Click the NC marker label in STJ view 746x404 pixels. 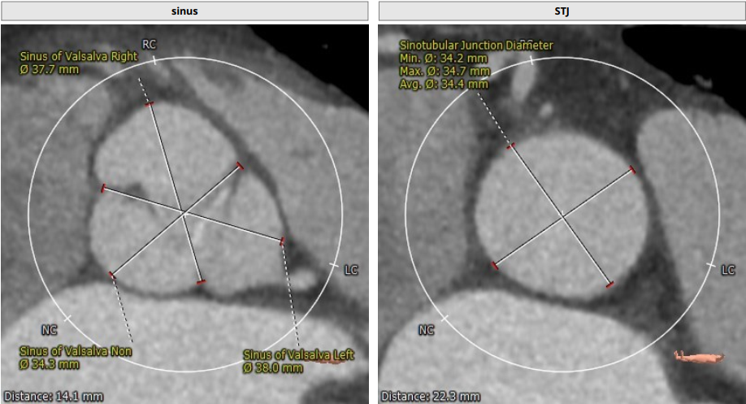click(x=427, y=330)
